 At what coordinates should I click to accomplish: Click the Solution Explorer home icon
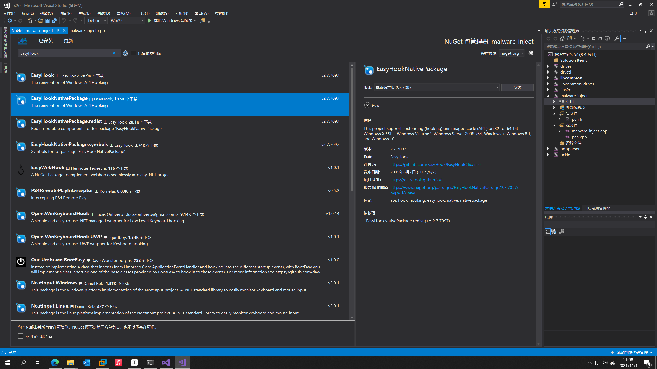point(562,39)
